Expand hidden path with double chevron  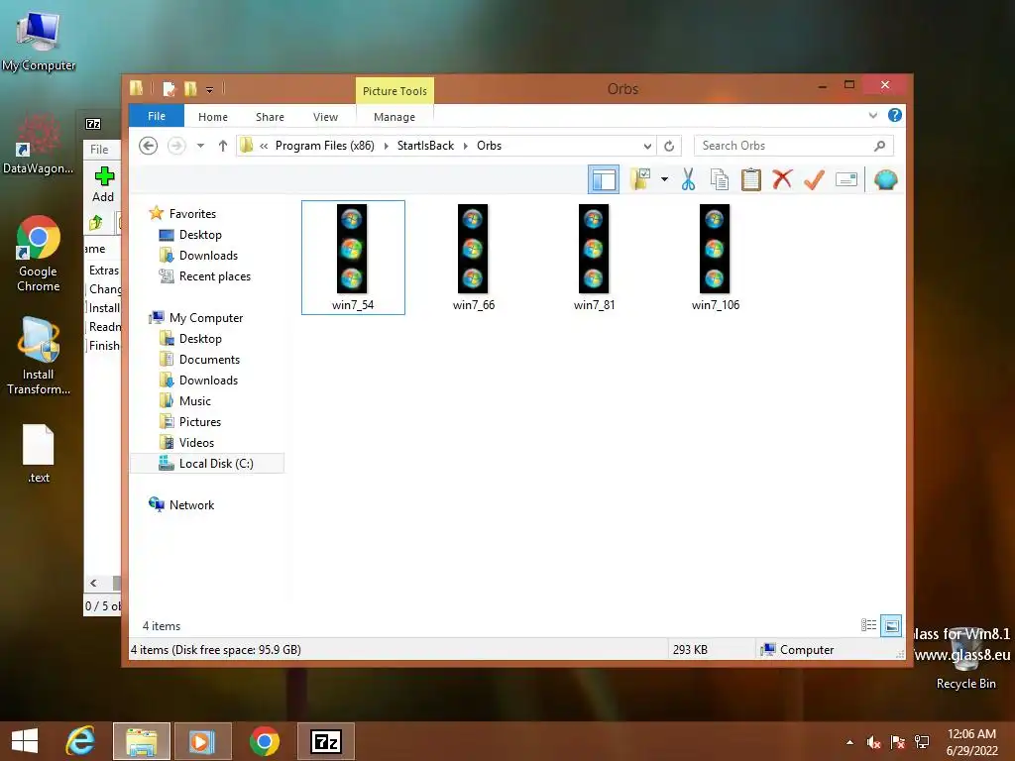264,146
